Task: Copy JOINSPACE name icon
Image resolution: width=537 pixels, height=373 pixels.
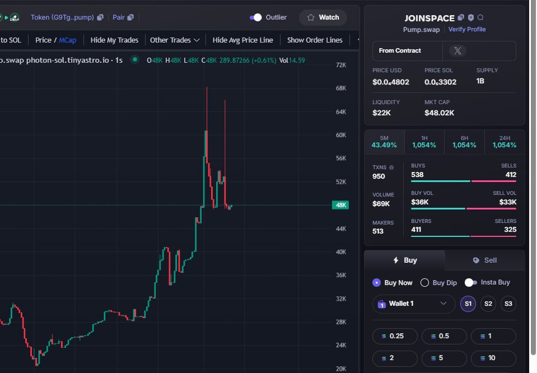Action: pyautogui.click(x=461, y=17)
